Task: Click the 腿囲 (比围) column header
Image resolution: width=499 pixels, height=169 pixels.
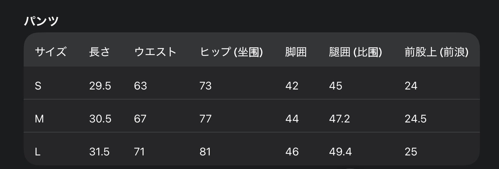Action: pyautogui.click(x=356, y=52)
